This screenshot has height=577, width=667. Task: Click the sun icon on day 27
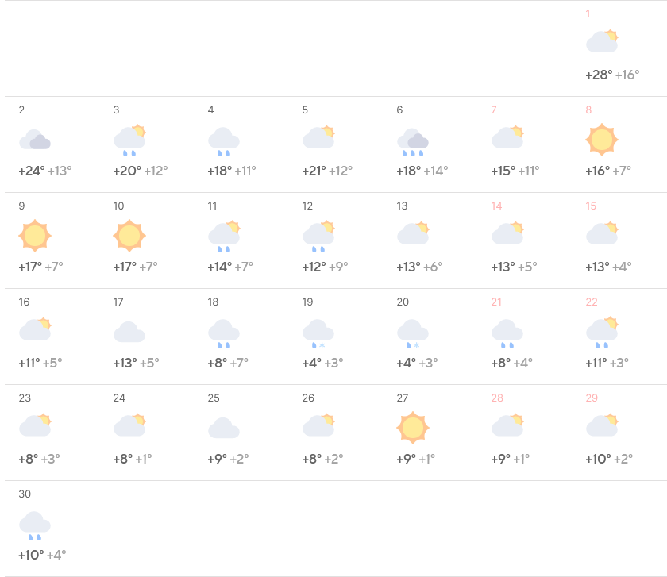click(413, 428)
